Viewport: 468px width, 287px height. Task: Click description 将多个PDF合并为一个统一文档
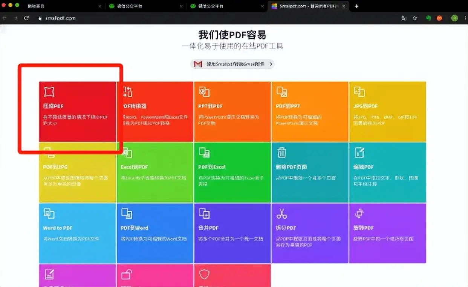pyautogui.click(x=231, y=239)
